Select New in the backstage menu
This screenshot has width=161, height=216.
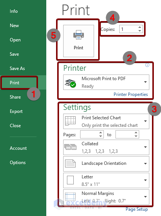tap(14, 26)
